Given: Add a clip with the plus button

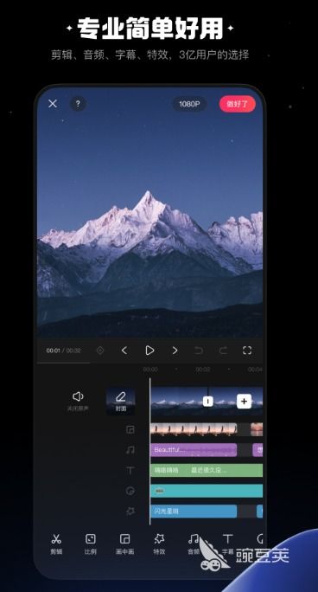Looking at the screenshot, I should (245, 402).
